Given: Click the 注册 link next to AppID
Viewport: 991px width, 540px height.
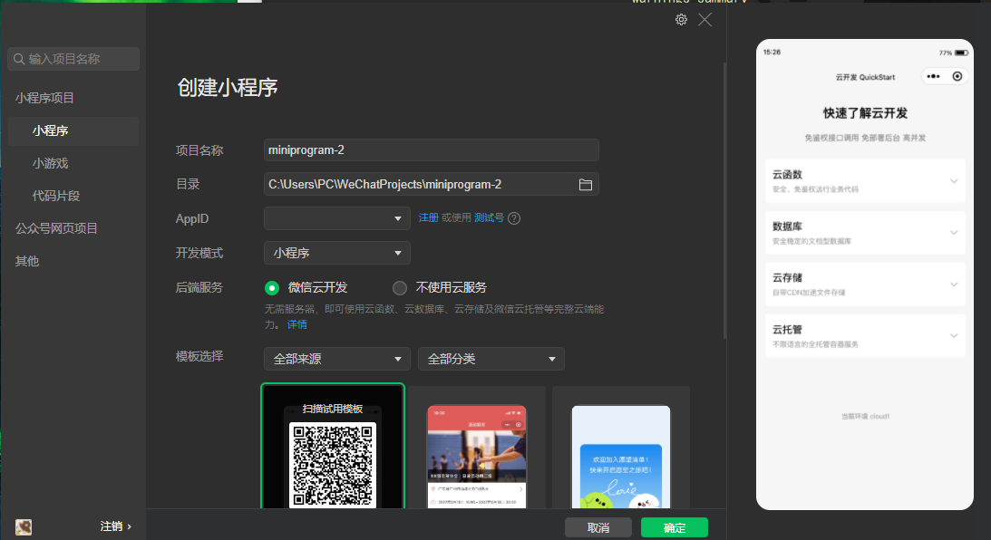Looking at the screenshot, I should click(429, 217).
